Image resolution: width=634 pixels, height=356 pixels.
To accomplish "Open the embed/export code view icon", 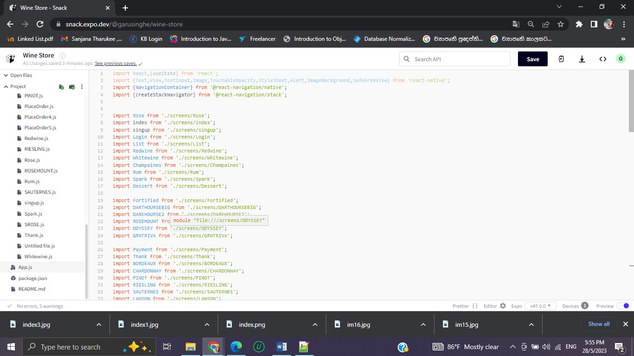I will pyautogui.click(x=603, y=59).
